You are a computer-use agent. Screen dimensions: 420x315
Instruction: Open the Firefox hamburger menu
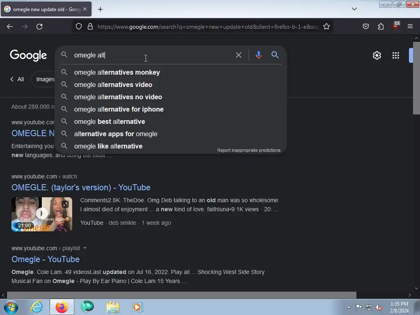410,26
